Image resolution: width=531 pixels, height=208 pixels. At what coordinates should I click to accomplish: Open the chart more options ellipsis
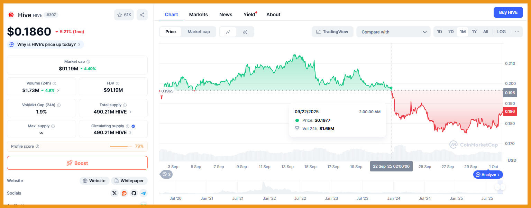click(x=517, y=32)
